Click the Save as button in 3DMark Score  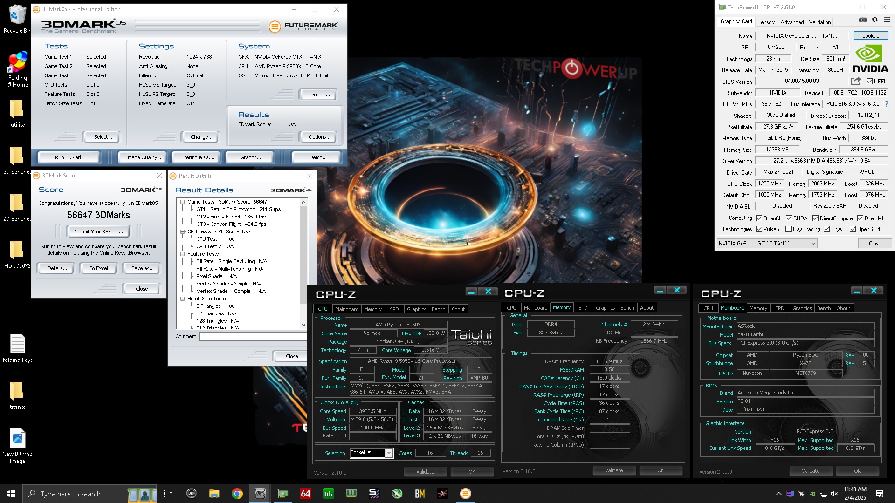(x=142, y=268)
